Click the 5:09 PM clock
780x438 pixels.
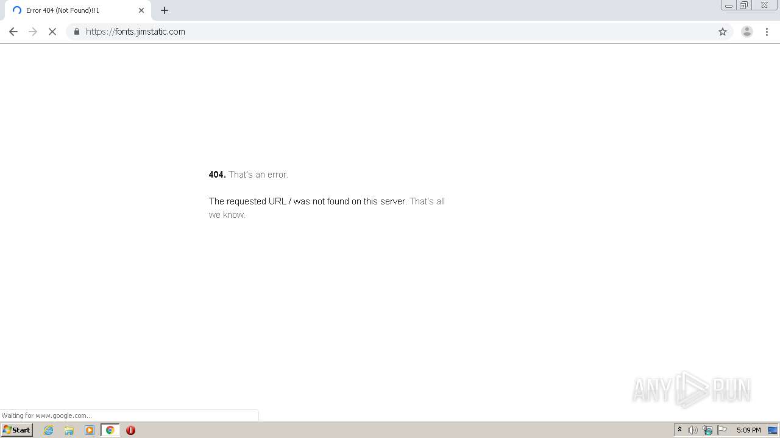point(748,430)
